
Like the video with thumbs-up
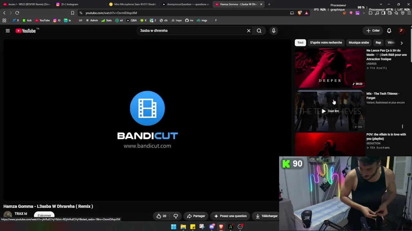(x=161, y=216)
